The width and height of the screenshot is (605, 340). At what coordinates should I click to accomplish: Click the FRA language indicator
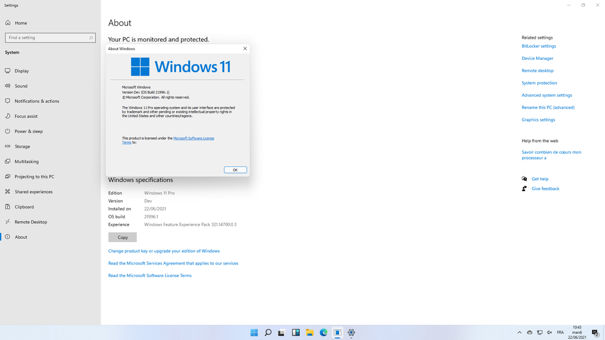(x=560, y=332)
